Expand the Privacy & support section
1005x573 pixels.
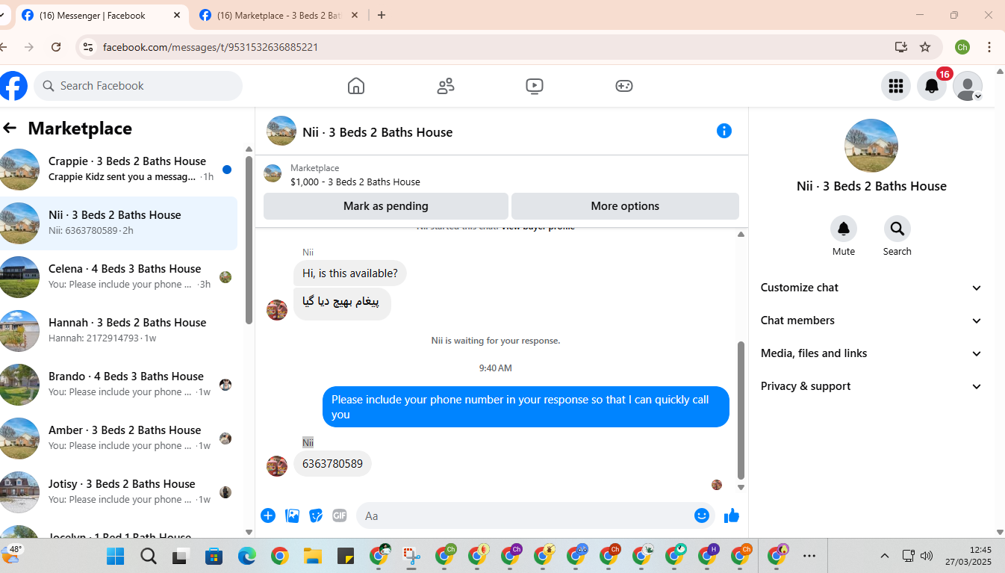click(871, 386)
